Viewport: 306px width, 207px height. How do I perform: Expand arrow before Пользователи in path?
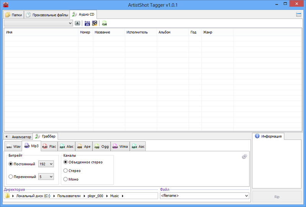54,196
